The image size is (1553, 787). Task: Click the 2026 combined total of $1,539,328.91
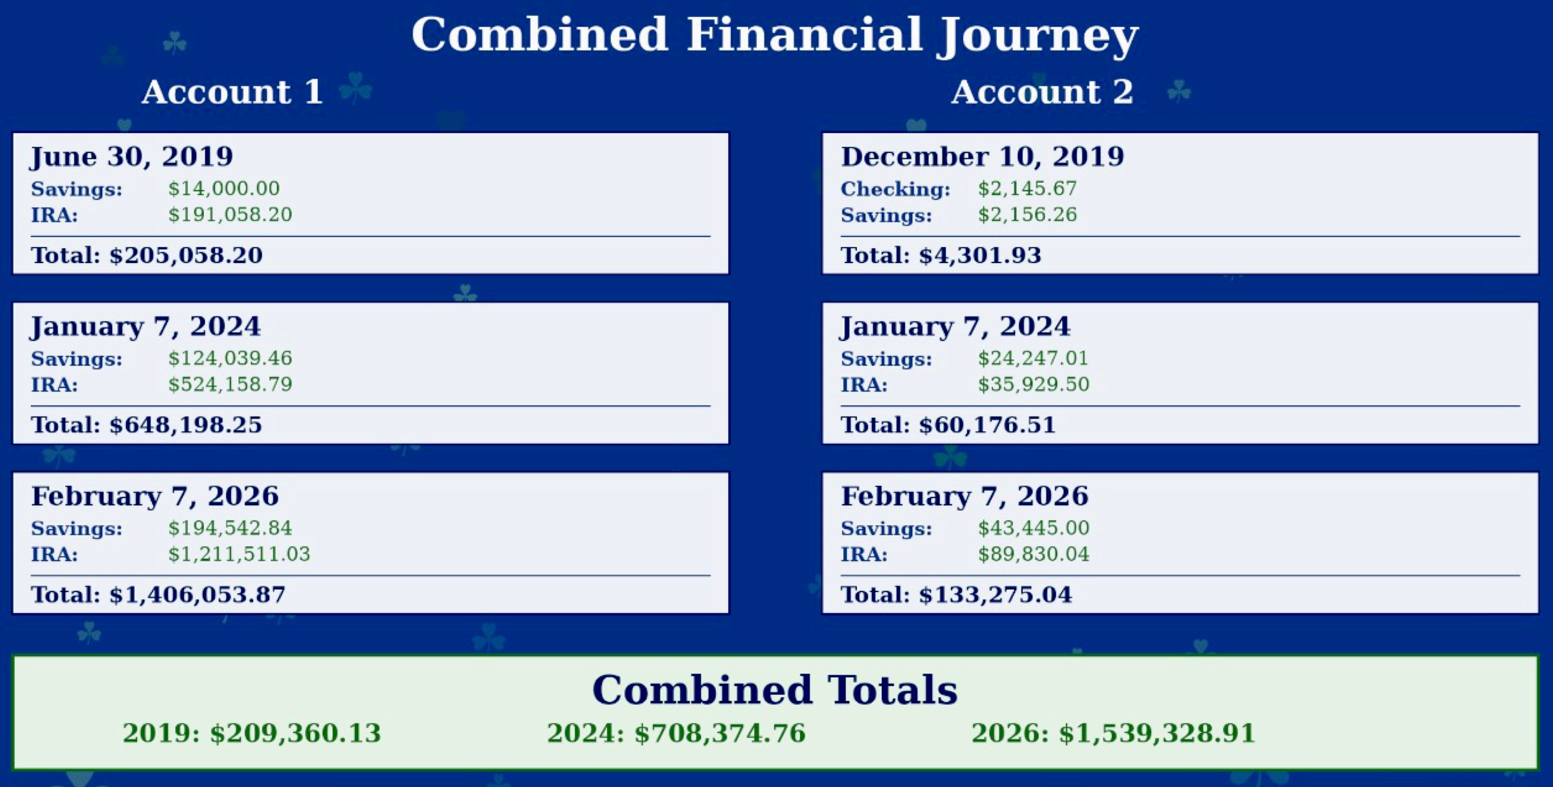(x=1113, y=733)
